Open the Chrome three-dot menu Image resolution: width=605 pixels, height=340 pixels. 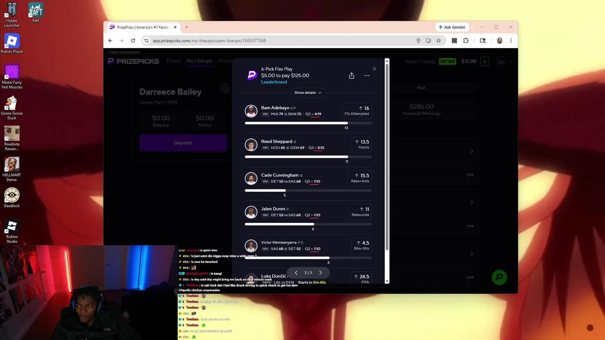coord(511,41)
